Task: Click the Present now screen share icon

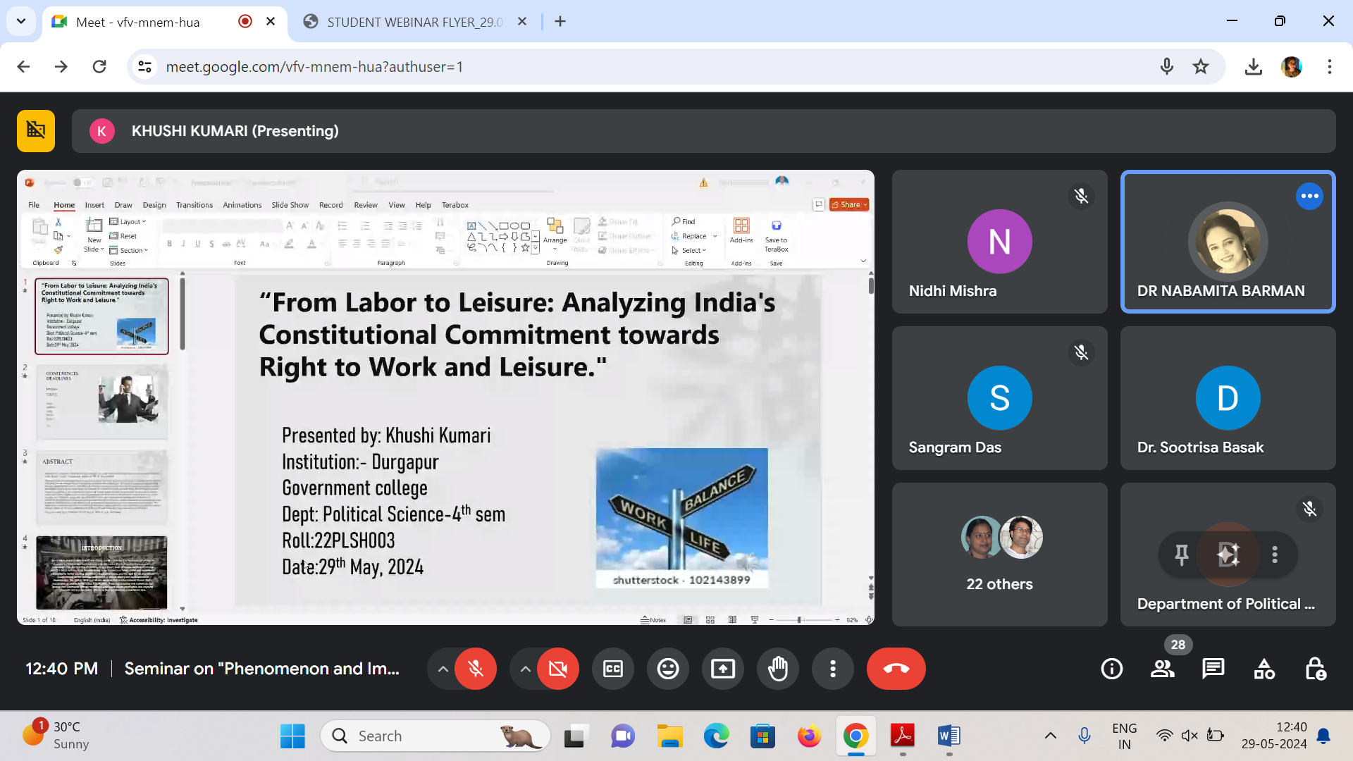Action: (x=722, y=669)
